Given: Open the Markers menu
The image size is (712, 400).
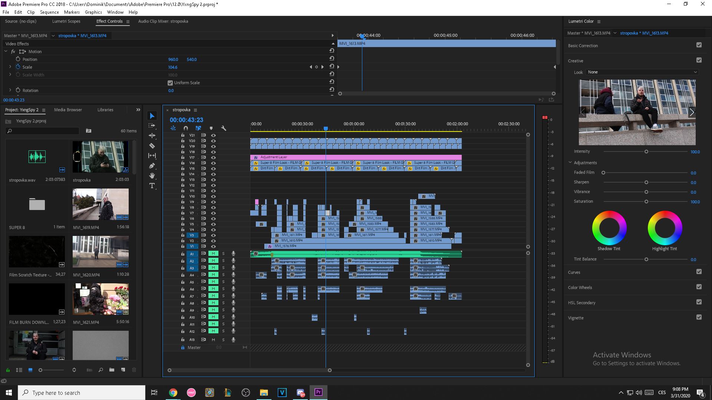Looking at the screenshot, I should 72,12.
